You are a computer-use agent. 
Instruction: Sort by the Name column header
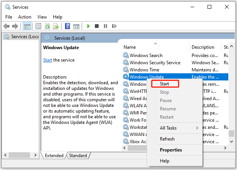coord(155,47)
